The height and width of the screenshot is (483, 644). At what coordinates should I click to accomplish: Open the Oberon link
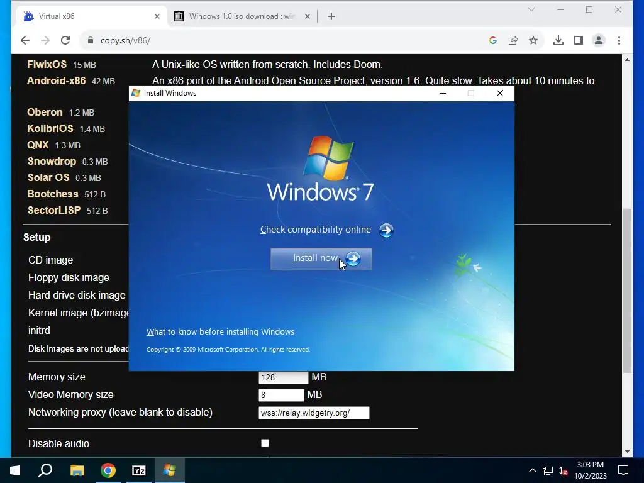45,112
